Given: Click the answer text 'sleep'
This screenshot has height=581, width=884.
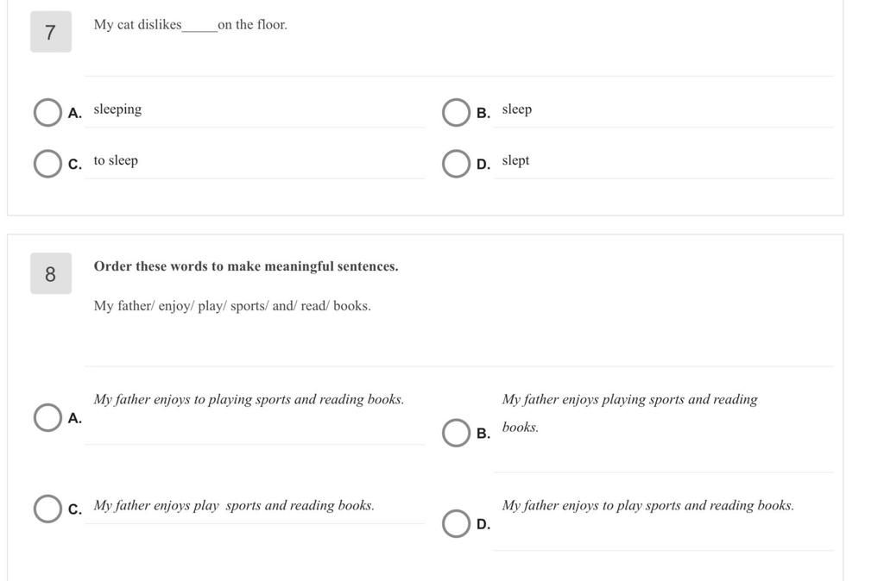Looking at the screenshot, I should click(517, 109).
